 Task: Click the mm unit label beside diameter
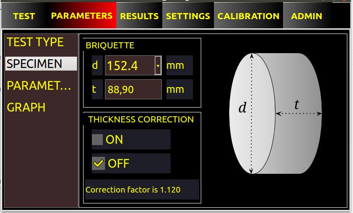pyautogui.click(x=179, y=65)
